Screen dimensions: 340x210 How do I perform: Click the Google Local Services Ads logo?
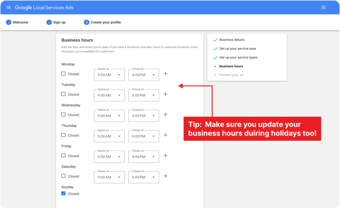[x=44, y=7]
